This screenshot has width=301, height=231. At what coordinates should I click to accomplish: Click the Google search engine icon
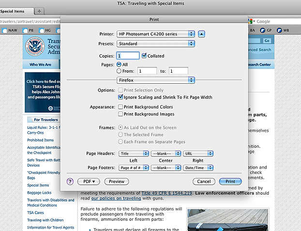tap(250, 21)
